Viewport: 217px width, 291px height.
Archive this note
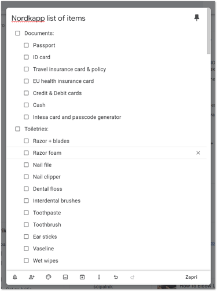[x=82, y=277]
